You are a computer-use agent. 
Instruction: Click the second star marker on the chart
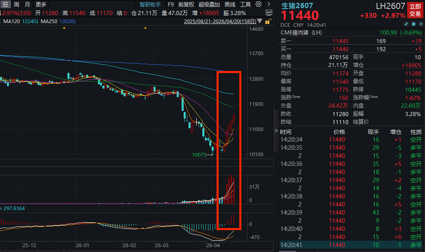(145, 28)
